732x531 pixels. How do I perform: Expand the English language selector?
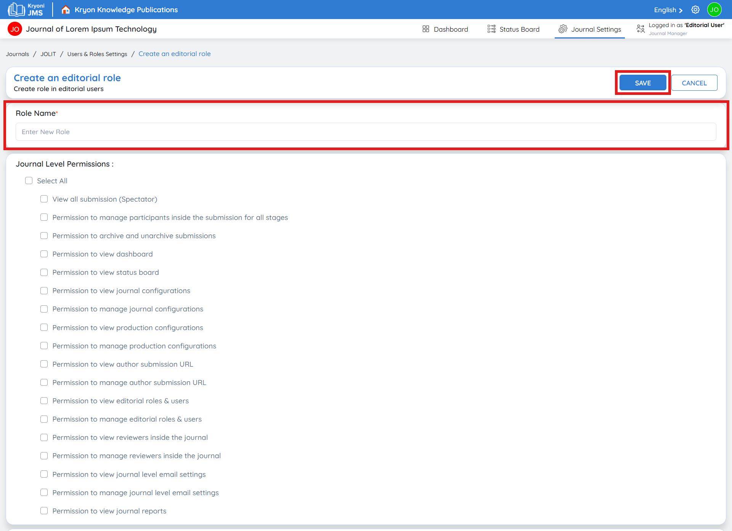click(x=668, y=10)
